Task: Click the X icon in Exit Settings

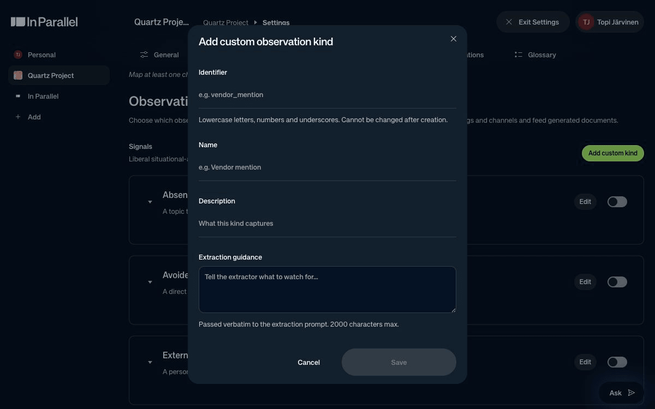Action: [x=509, y=22]
